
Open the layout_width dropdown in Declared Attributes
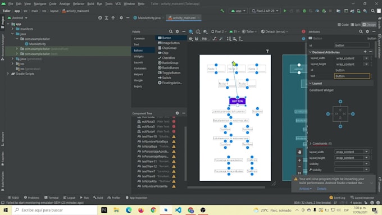click(x=366, y=58)
